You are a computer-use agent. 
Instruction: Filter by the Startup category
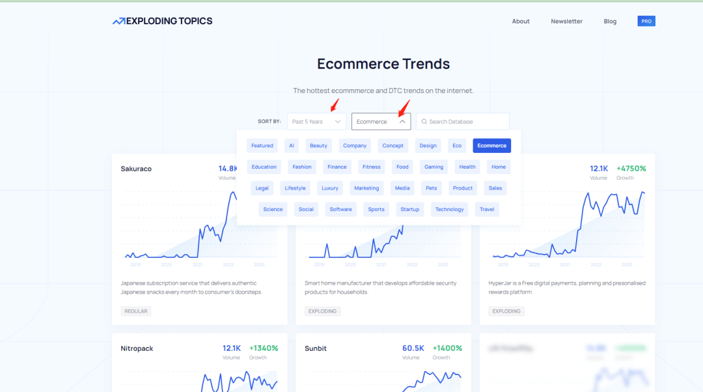click(409, 209)
